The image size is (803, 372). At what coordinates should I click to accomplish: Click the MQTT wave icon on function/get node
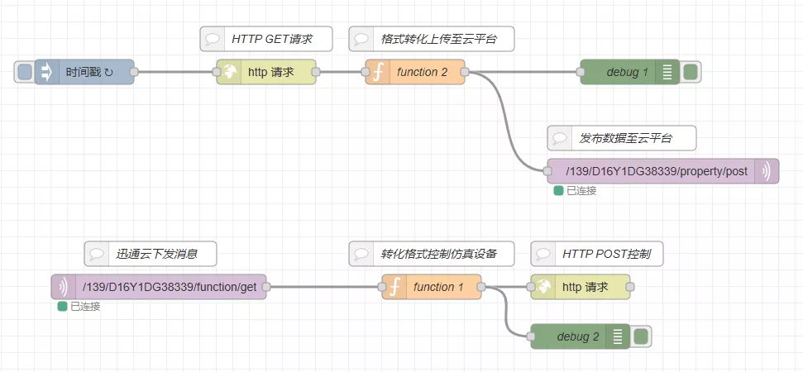64,287
